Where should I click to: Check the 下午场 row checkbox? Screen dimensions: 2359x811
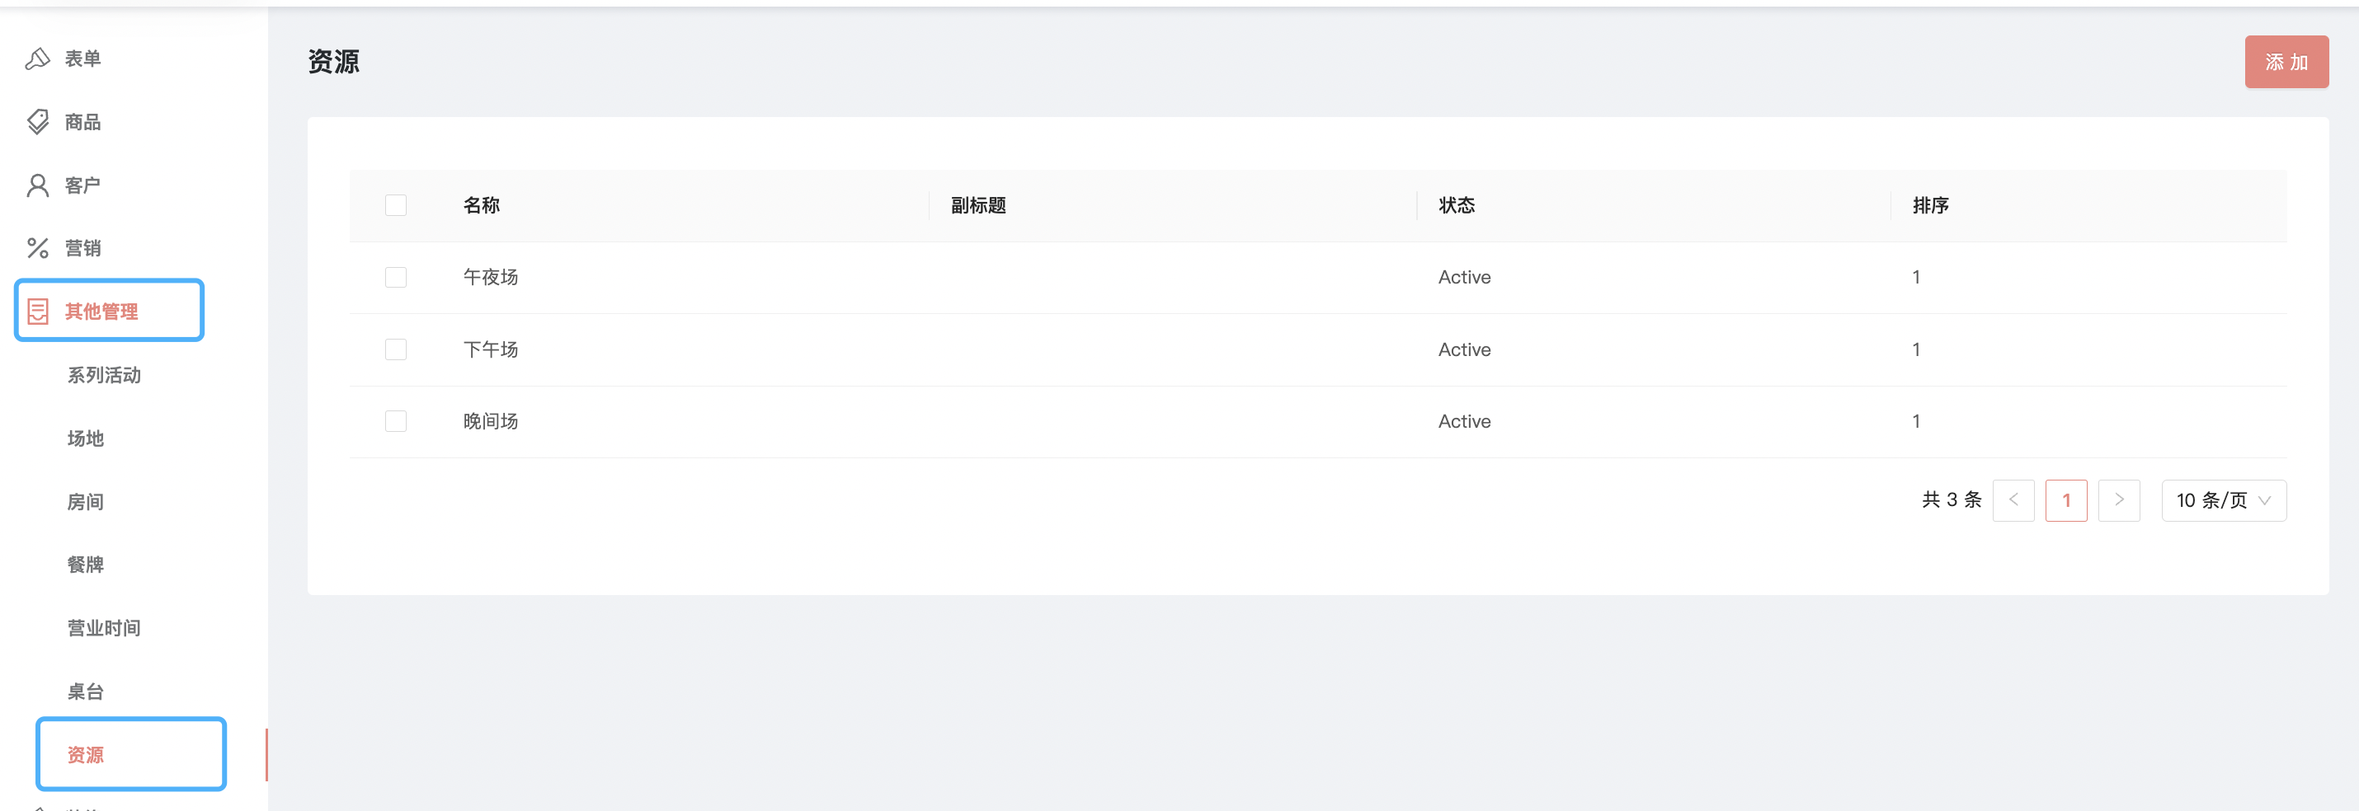pos(396,349)
